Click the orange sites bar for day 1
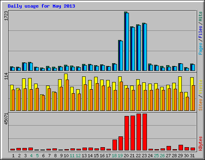205x160 pixels. [13, 100]
